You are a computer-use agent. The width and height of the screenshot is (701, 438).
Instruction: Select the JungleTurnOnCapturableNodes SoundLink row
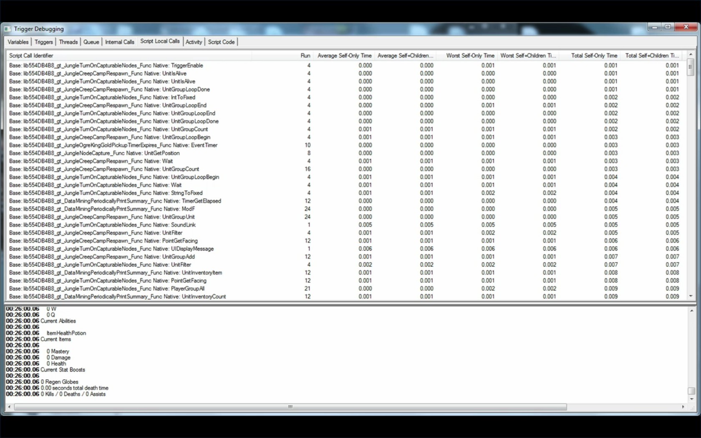(x=345, y=225)
